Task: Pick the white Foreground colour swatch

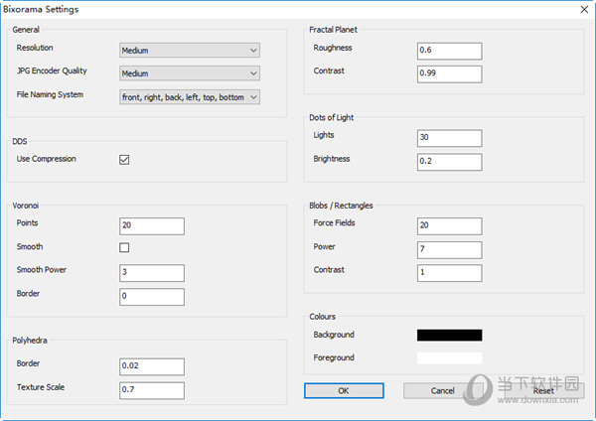Action: coord(450,358)
